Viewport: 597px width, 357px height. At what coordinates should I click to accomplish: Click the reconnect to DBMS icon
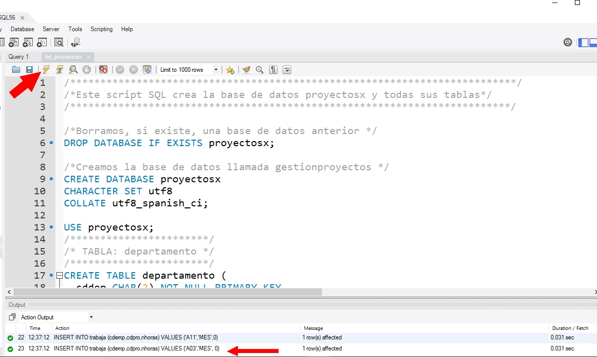(x=75, y=43)
